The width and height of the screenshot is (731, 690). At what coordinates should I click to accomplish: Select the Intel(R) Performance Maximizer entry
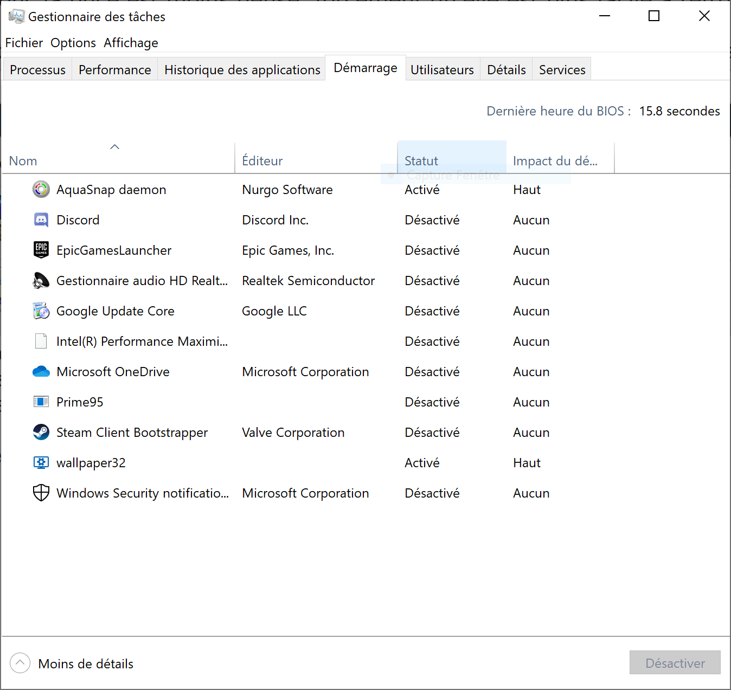(142, 341)
